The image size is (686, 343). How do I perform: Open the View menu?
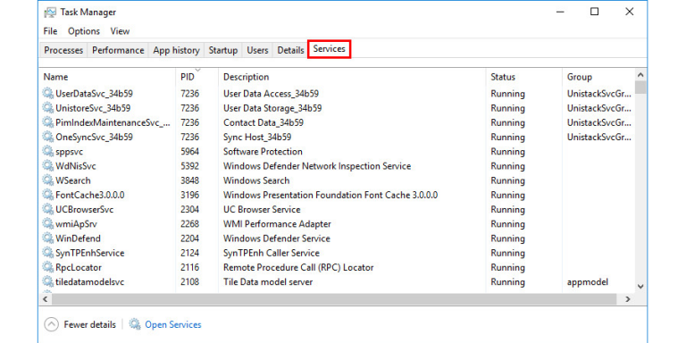tap(120, 31)
